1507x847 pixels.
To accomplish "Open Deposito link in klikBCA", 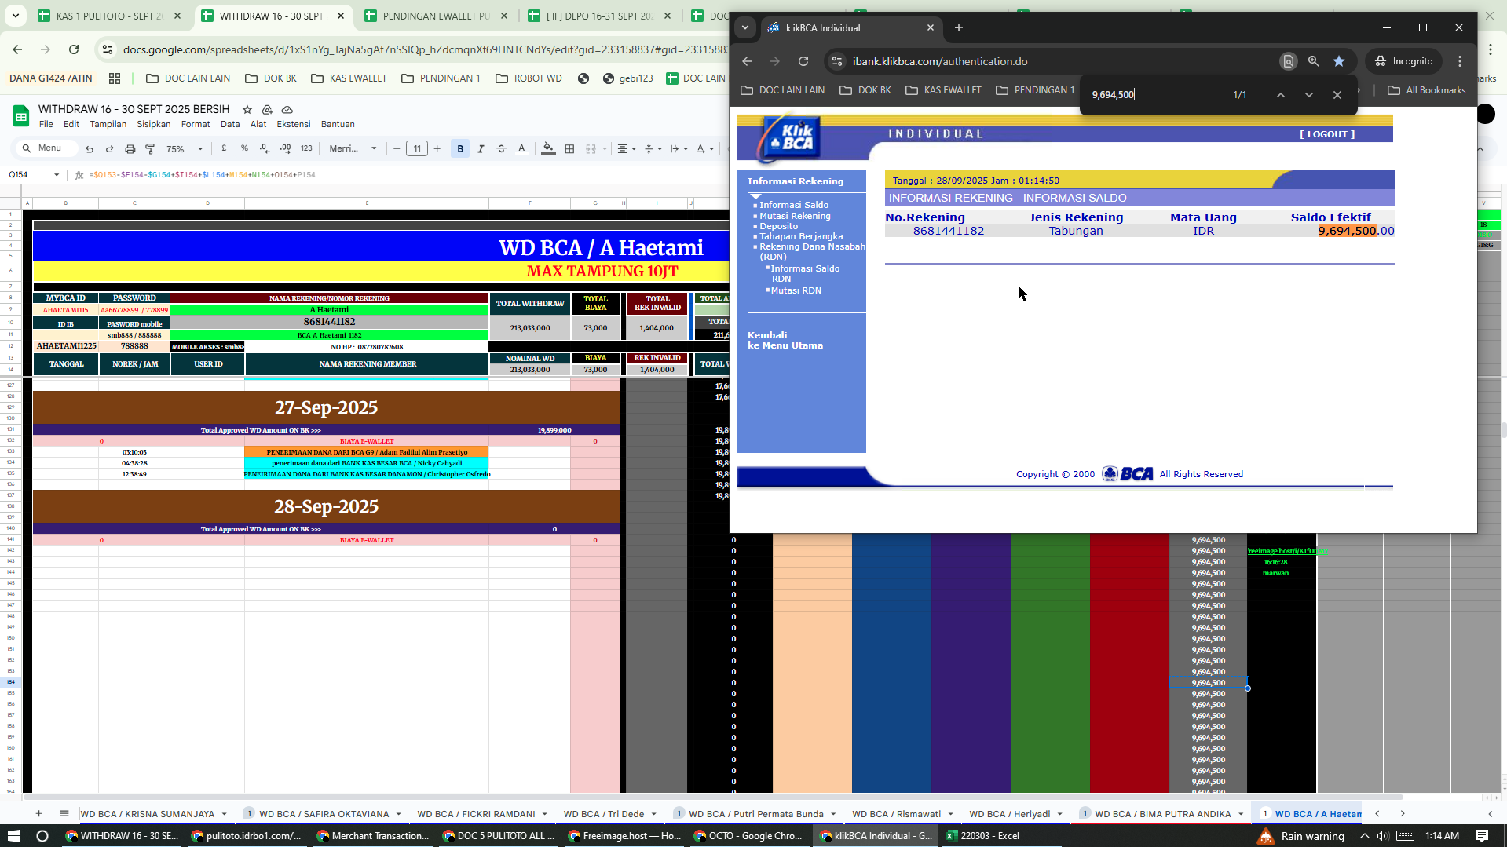I will click(x=778, y=226).
